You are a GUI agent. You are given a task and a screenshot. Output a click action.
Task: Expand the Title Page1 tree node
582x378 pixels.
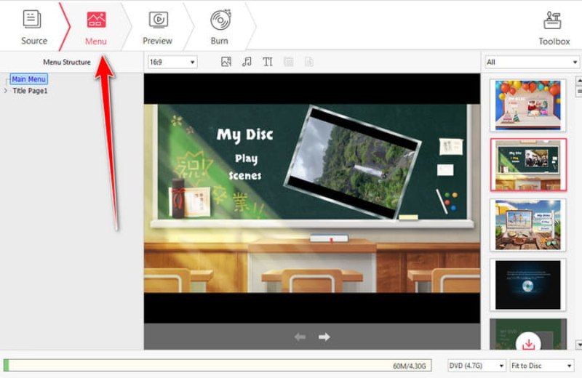[7, 91]
